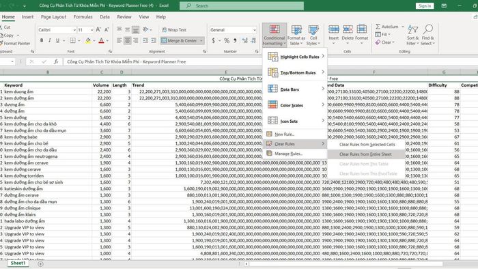Click the Format cells icon

click(361, 29)
